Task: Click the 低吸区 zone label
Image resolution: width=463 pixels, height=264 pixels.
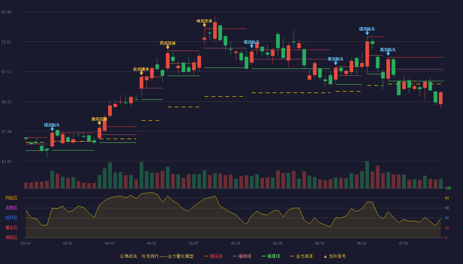Action: [11, 237]
